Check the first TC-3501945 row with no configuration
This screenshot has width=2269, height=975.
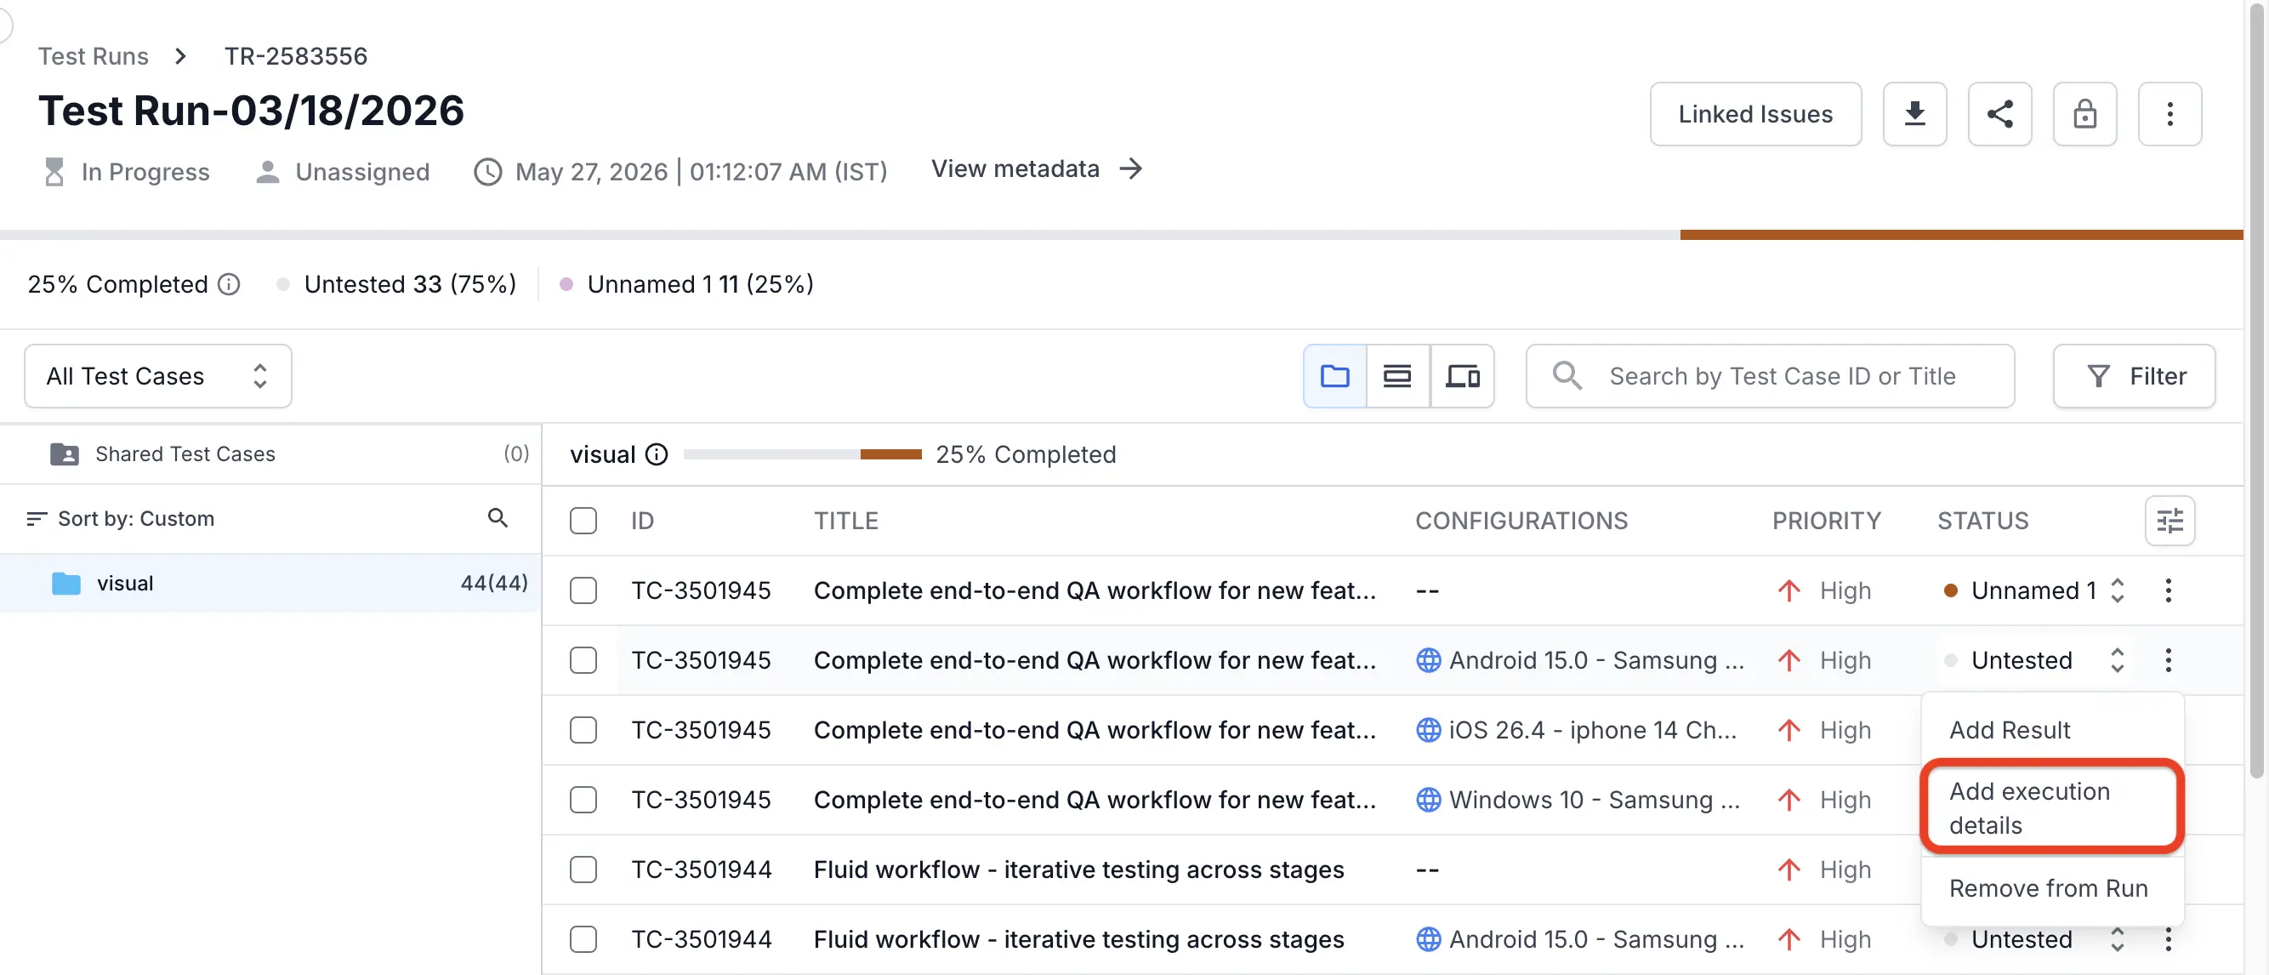coord(583,590)
